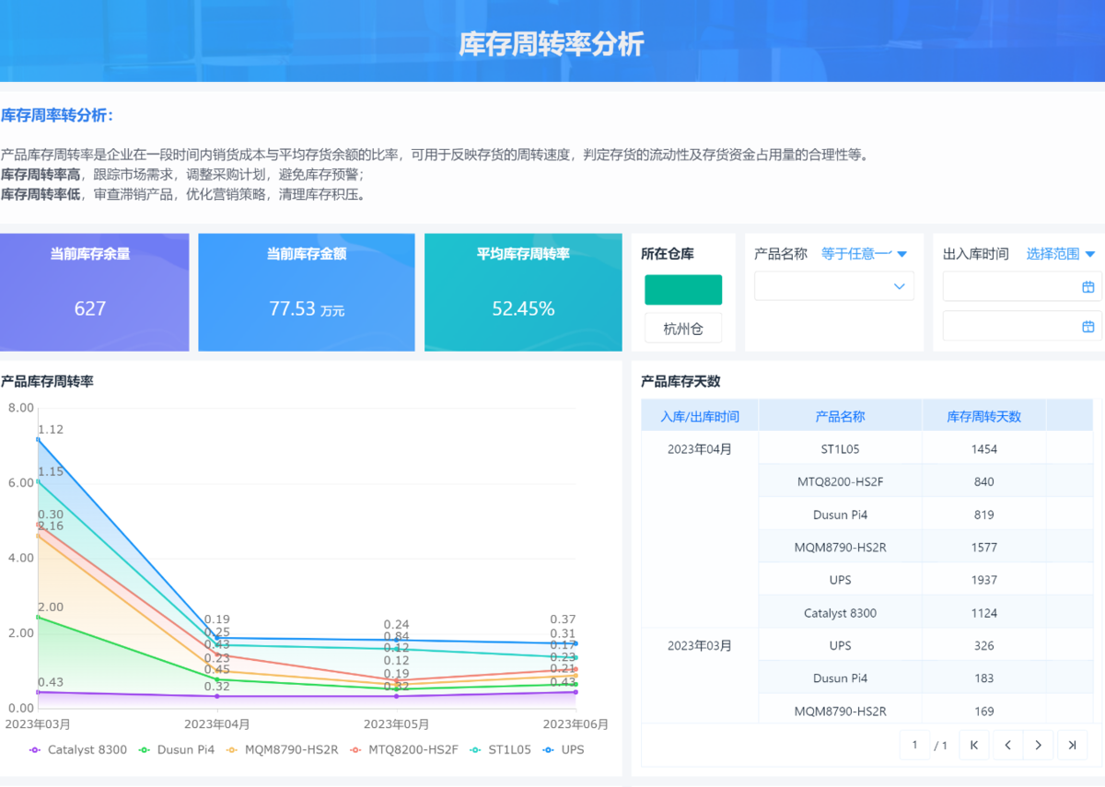Click the Catalyst 8300 legend marker icon
This screenshot has width=1105, height=787.
click(x=35, y=750)
